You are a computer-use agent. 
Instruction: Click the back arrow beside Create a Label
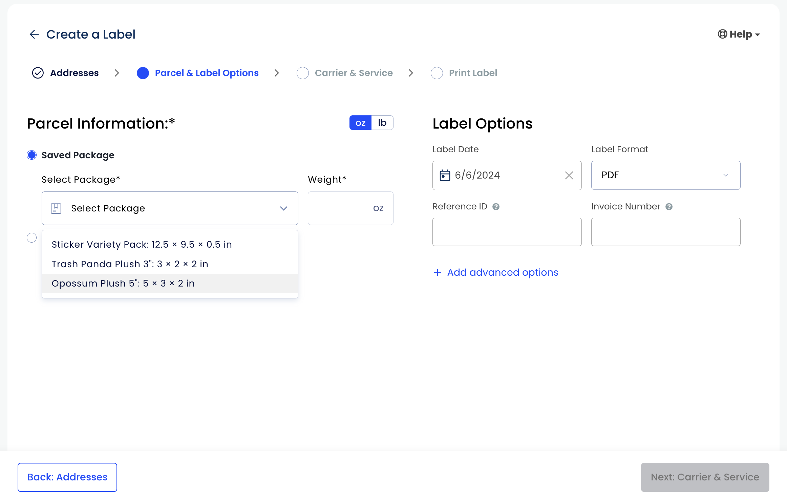[34, 35]
